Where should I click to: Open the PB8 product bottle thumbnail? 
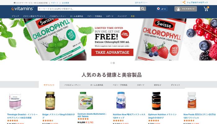pyautogui.click(x=121, y=101)
